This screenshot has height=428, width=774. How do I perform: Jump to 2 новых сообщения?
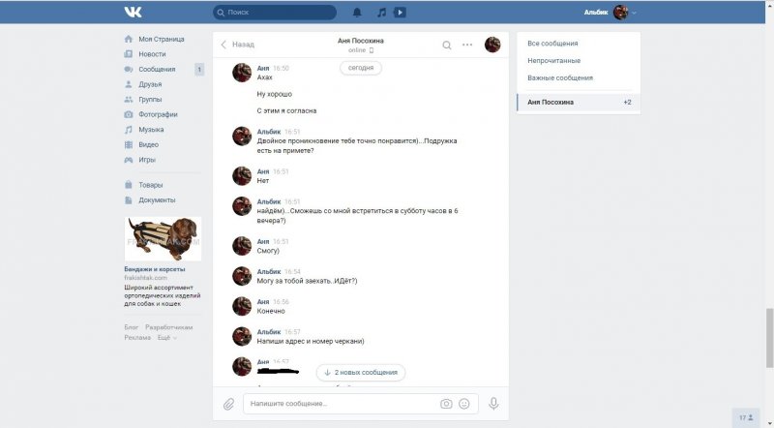361,373
